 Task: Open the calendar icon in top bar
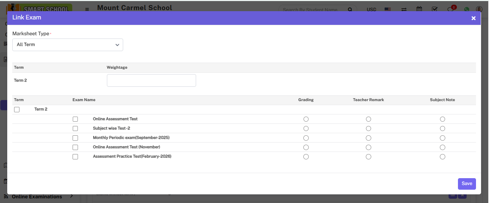tap(419, 9)
